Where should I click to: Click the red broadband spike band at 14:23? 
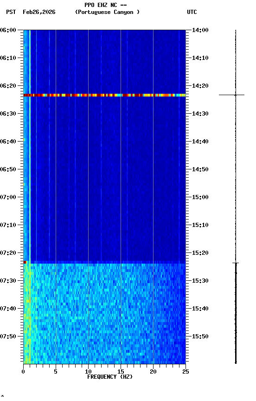tap(104, 95)
